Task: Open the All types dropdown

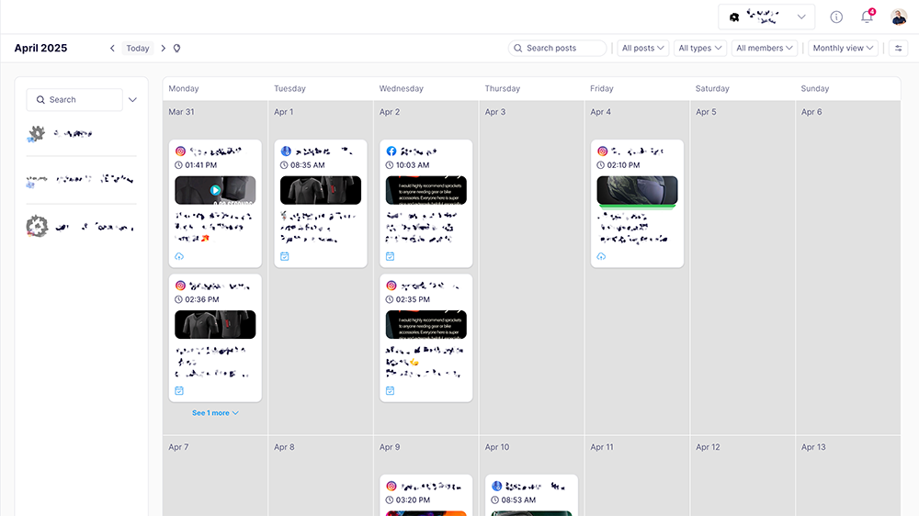Action: [x=699, y=48]
